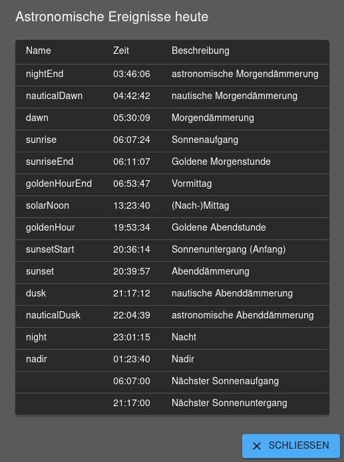344x462 pixels.
Task: Select Nächster Sonnenaufgang row
Action: (172, 382)
